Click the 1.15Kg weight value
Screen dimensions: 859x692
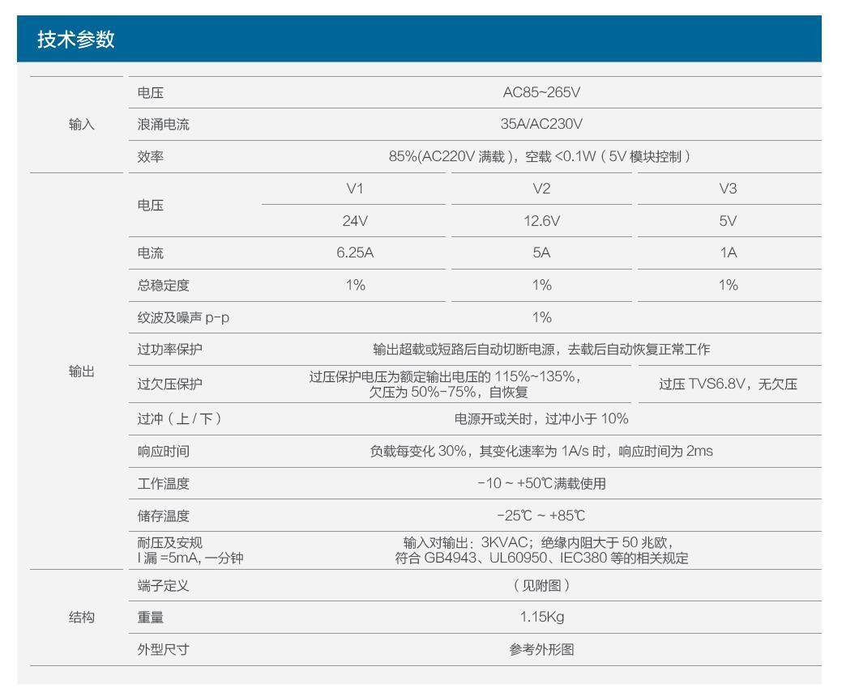[x=541, y=617]
